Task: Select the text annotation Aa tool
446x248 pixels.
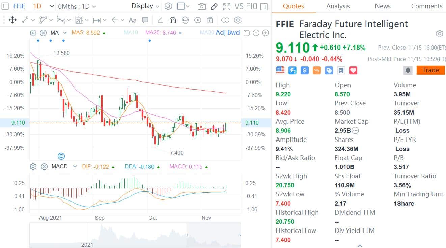Action: tap(133, 20)
